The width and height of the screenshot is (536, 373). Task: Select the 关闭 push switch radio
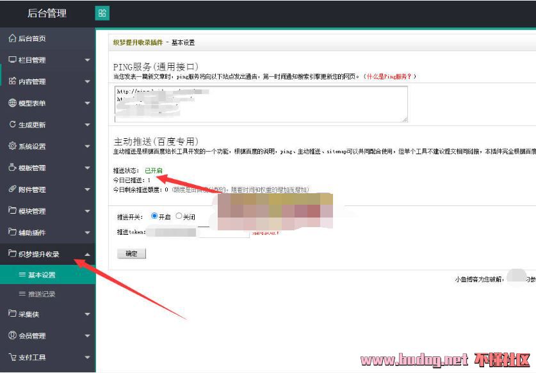pyautogui.click(x=179, y=216)
